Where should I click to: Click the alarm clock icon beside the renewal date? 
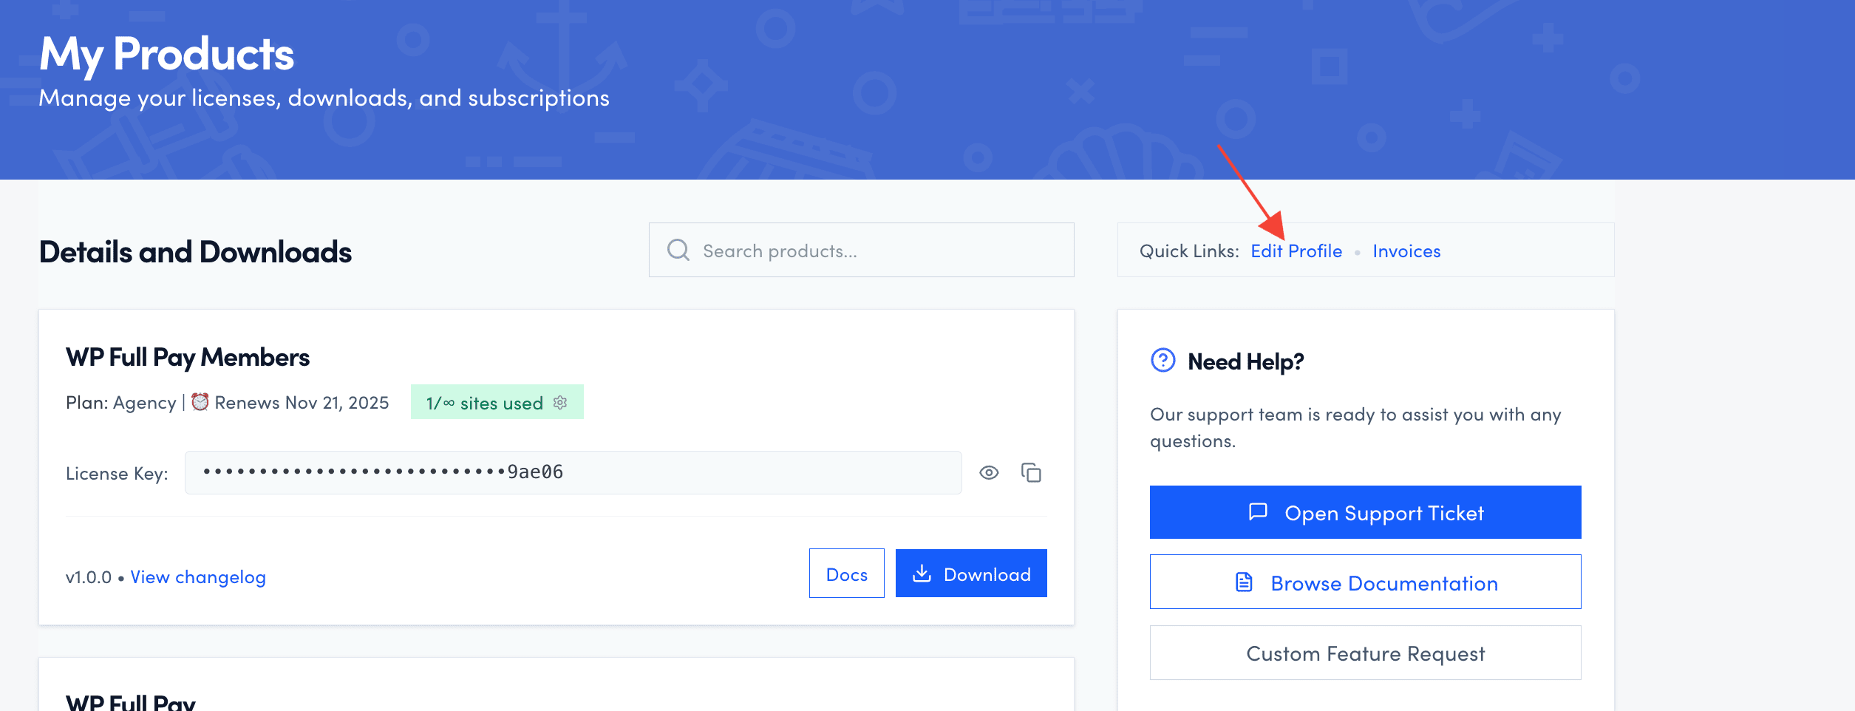[200, 402]
